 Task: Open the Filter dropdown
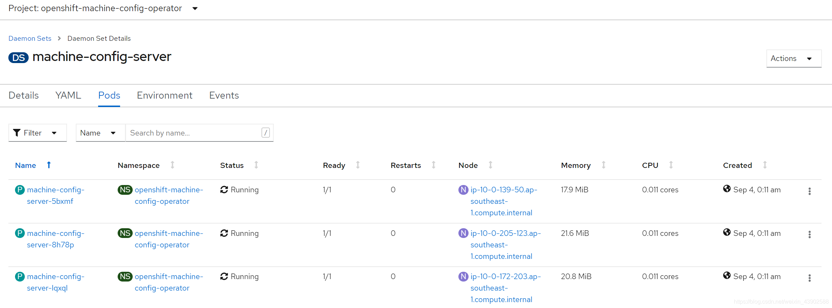coord(37,133)
